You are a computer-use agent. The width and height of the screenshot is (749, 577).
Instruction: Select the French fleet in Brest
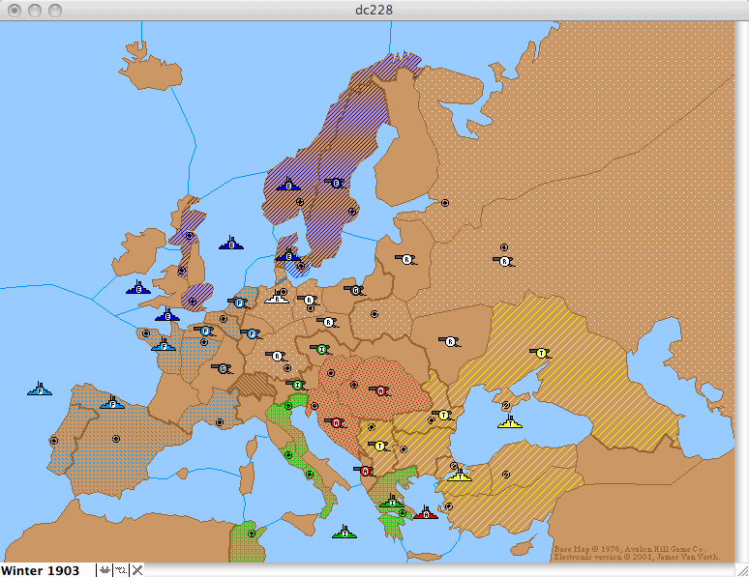[x=164, y=345]
